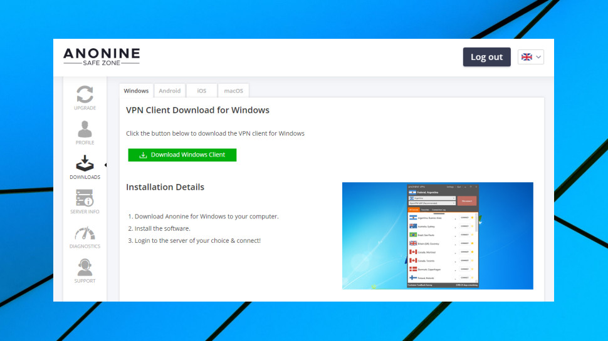This screenshot has height=341, width=608.
Task: Switch to the Android tab
Action: pyautogui.click(x=169, y=91)
